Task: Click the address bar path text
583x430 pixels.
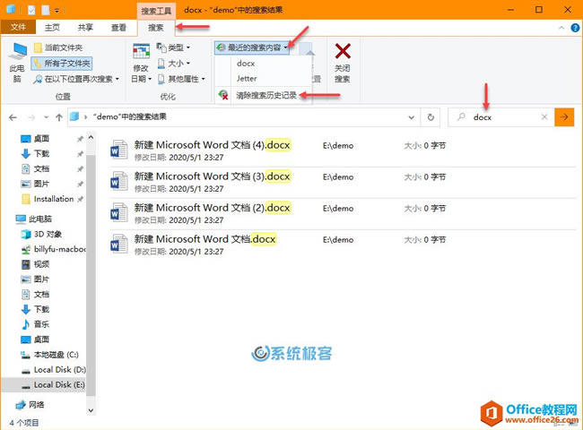Action: pyautogui.click(x=129, y=117)
